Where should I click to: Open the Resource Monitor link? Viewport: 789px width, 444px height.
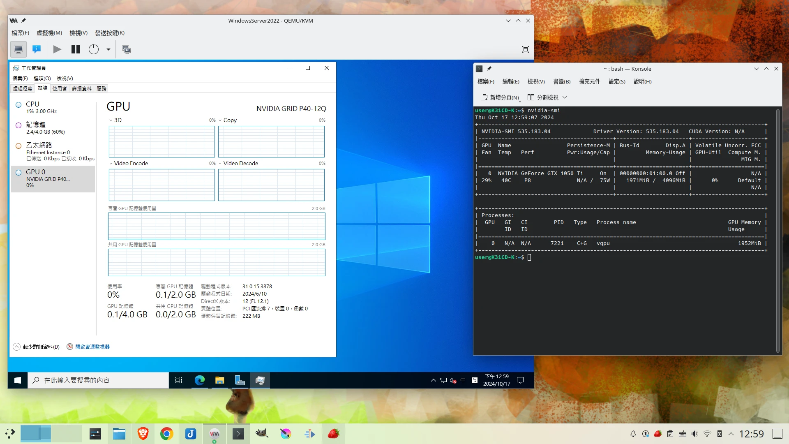[92, 347]
